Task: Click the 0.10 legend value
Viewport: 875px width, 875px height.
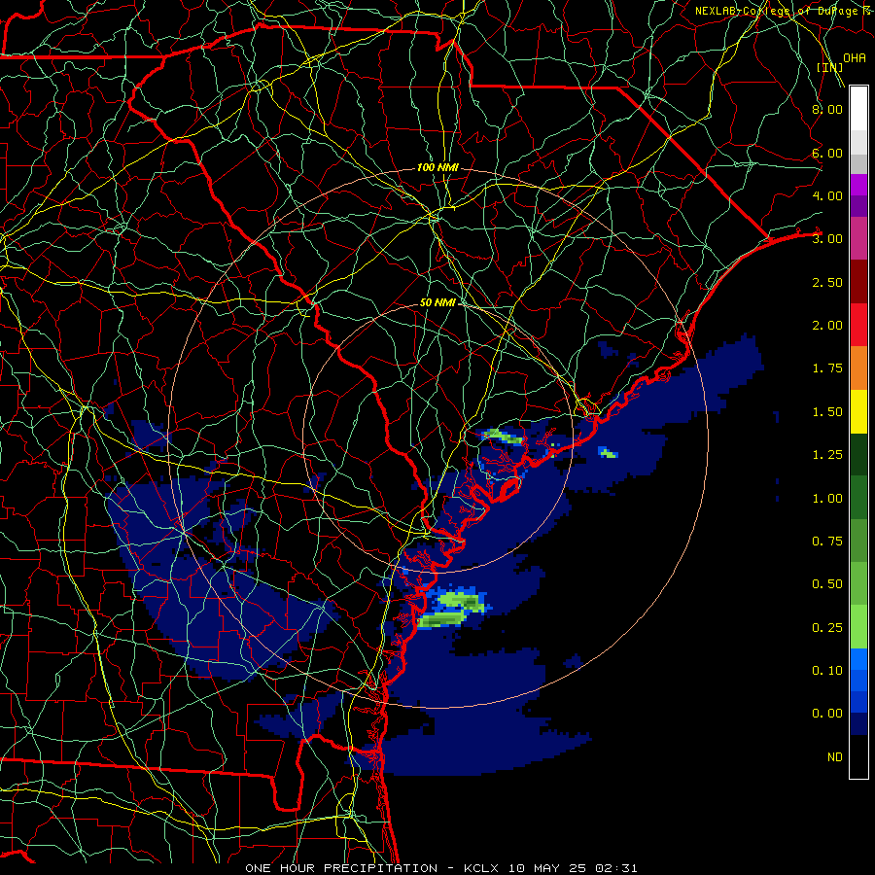Action: (x=827, y=671)
